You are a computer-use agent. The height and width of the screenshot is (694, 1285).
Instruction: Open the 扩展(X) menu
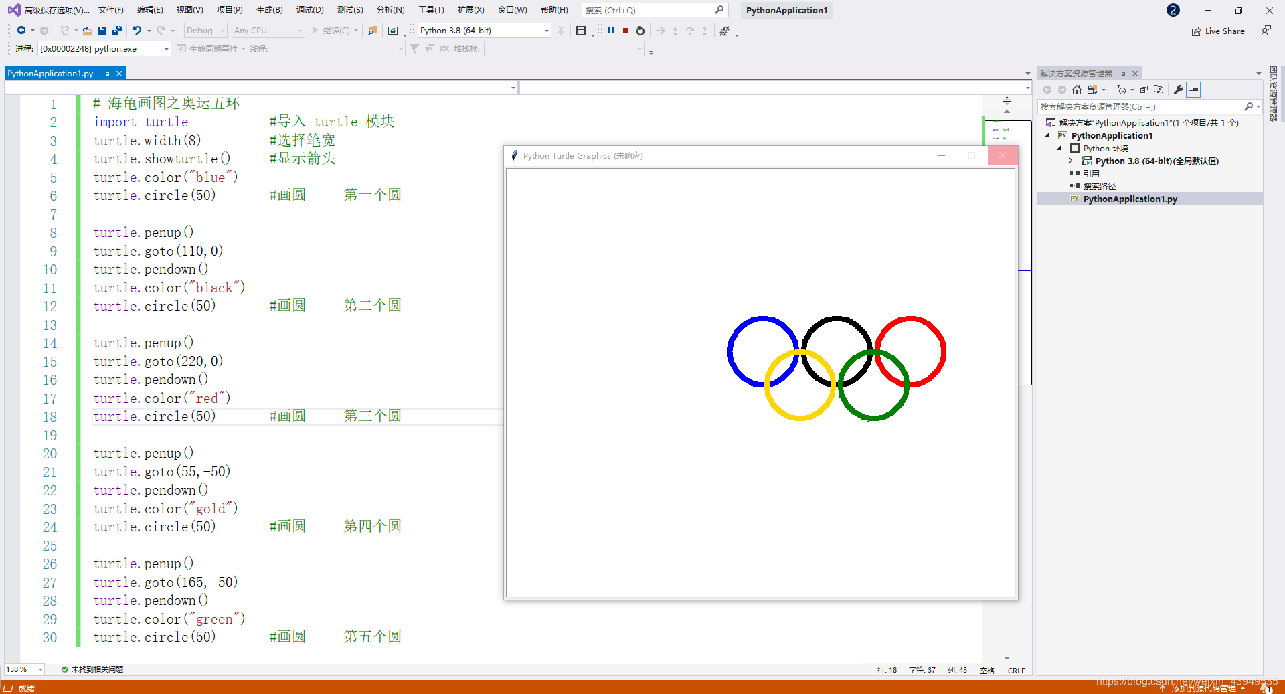tap(470, 10)
